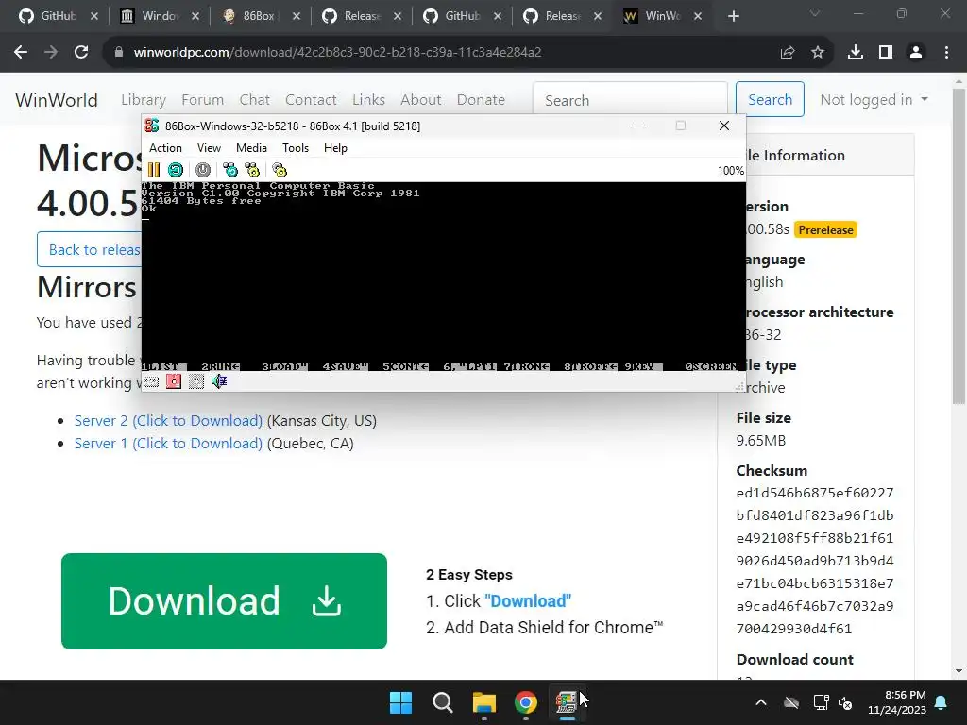Viewport: 967px width, 725px height.
Task: Share this page via Chrome share icon
Action: click(x=788, y=53)
